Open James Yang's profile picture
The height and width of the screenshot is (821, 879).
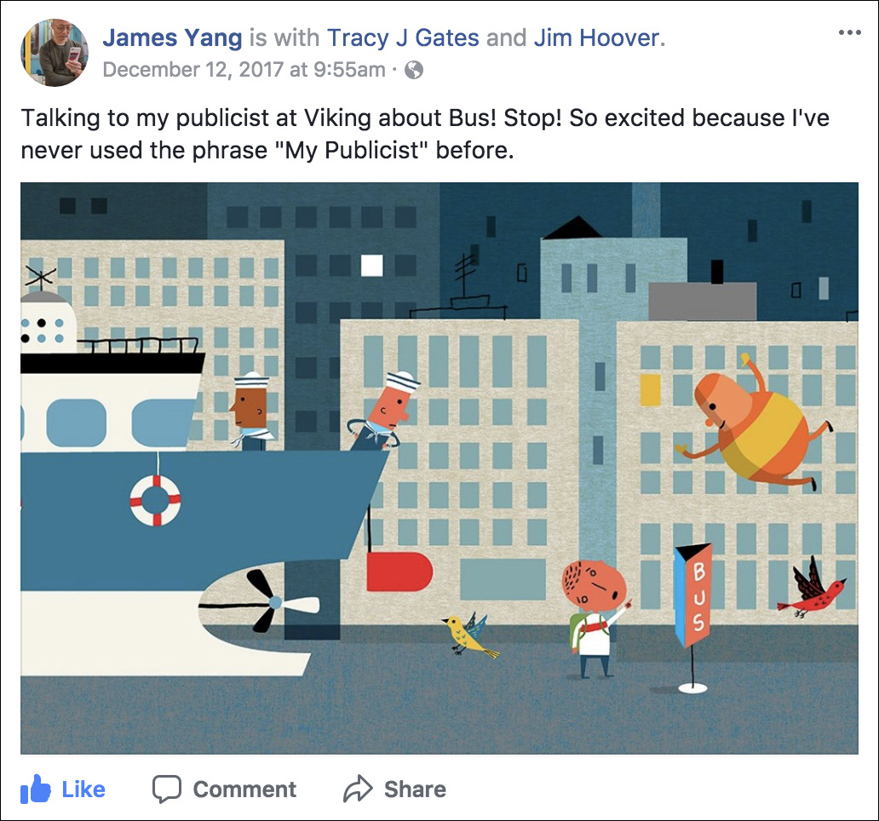pyautogui.click(x=55, y=53)
